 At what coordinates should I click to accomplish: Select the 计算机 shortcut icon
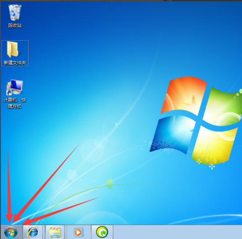coord(15,87)
